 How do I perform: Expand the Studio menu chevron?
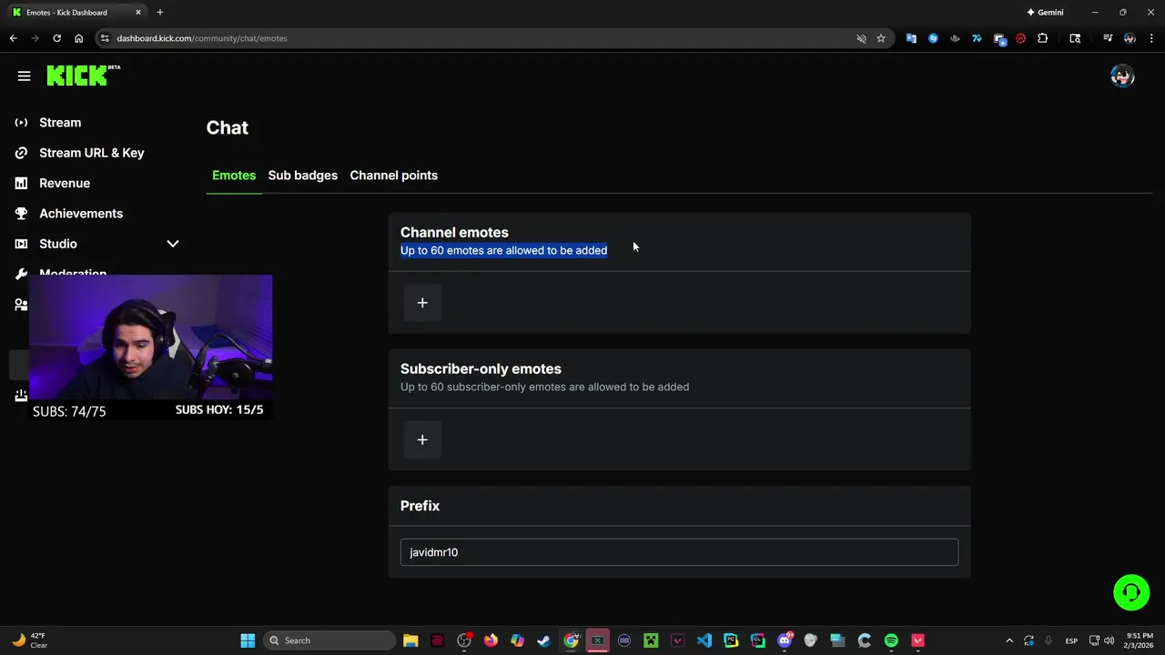coord(173,244)
